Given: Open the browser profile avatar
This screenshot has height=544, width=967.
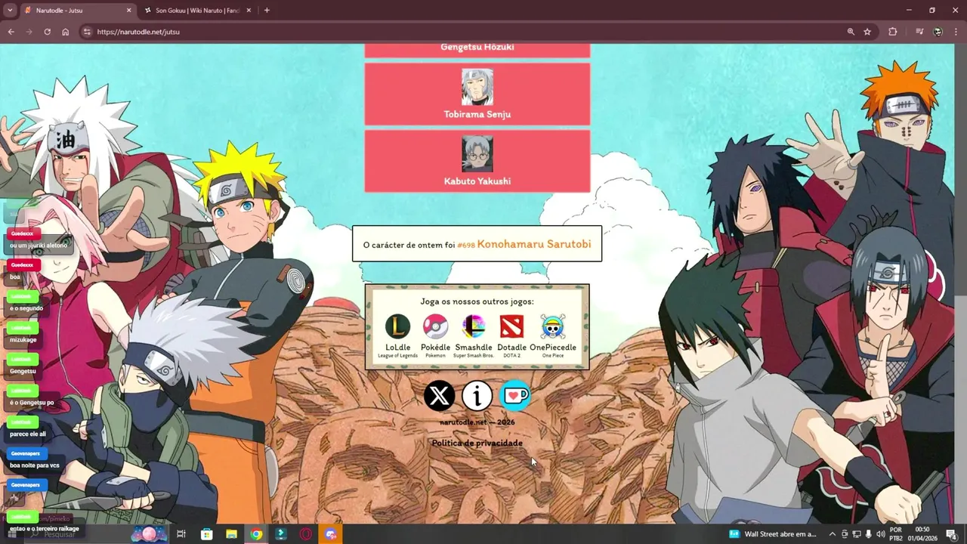Looking at the screenshot, I should click(938, 32).
